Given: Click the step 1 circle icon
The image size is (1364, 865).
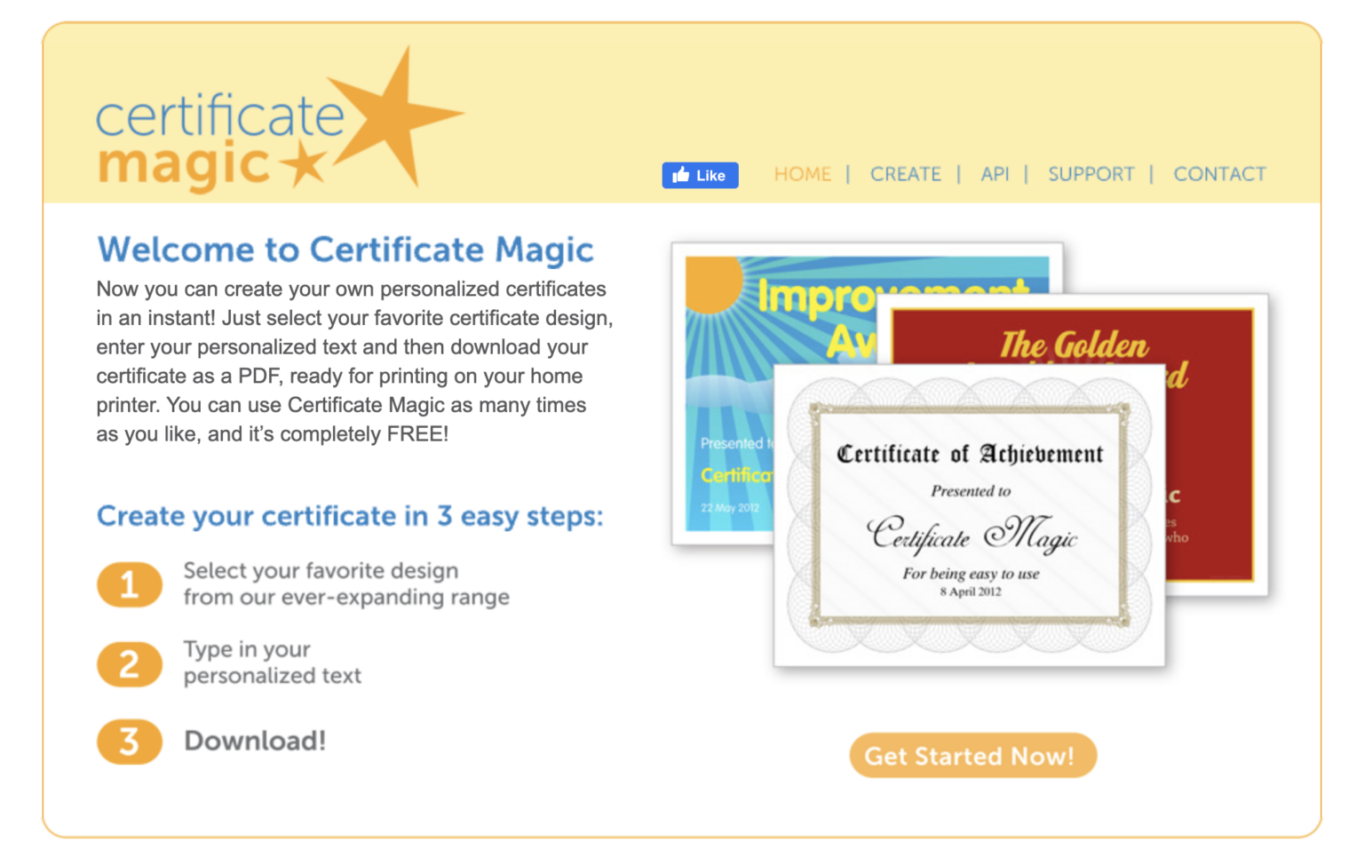Looking at the screenshot, I should point(130,584).
